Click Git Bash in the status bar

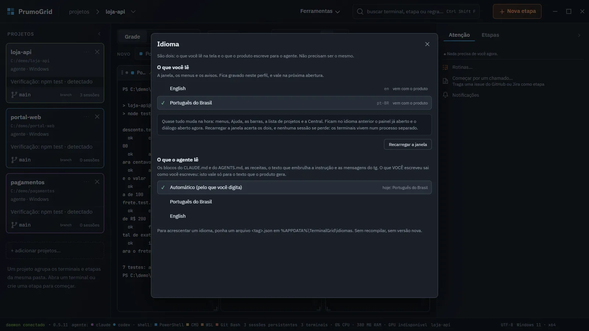[228, 325]
